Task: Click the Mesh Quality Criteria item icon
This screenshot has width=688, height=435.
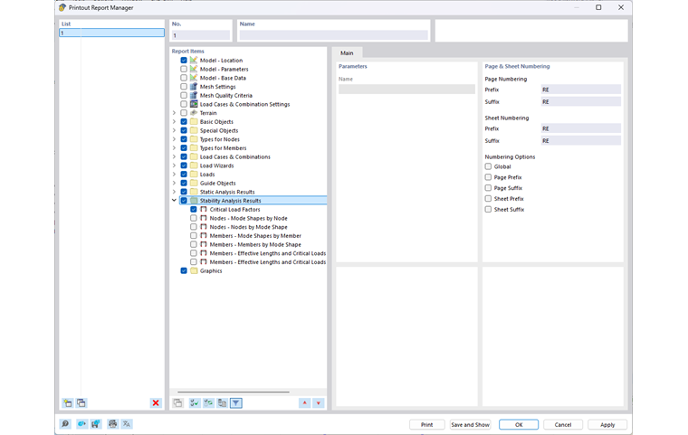Action: pos(194,95)
